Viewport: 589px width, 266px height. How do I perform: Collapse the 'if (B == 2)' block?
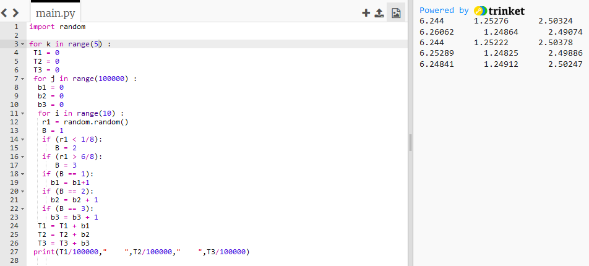tap(22, 192)
